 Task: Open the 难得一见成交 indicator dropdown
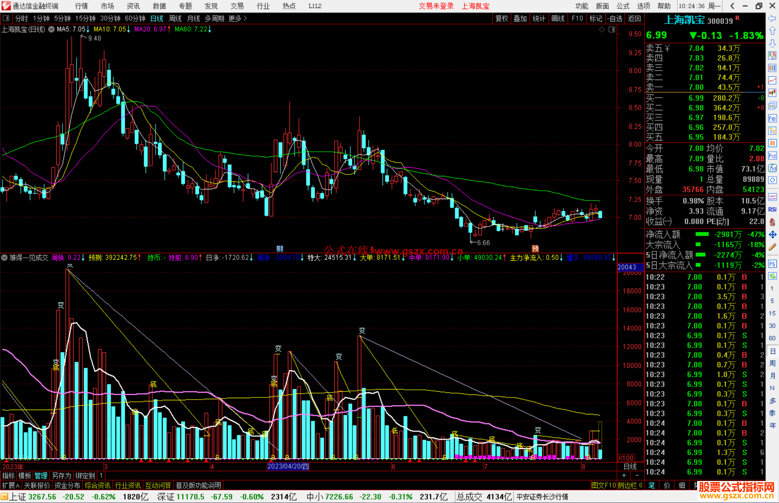click(4, 257)
